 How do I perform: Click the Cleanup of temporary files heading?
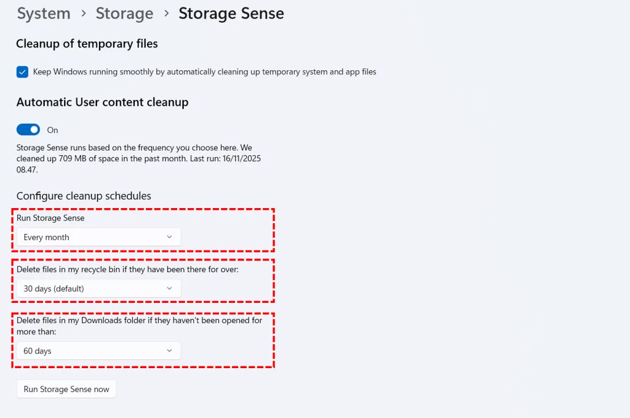87,43
